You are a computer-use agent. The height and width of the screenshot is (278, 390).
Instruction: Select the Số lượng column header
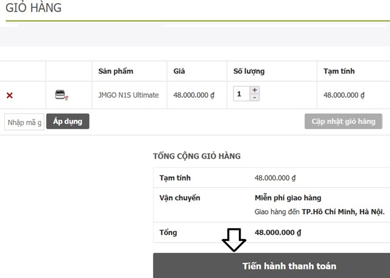click(x=249, y=71)
